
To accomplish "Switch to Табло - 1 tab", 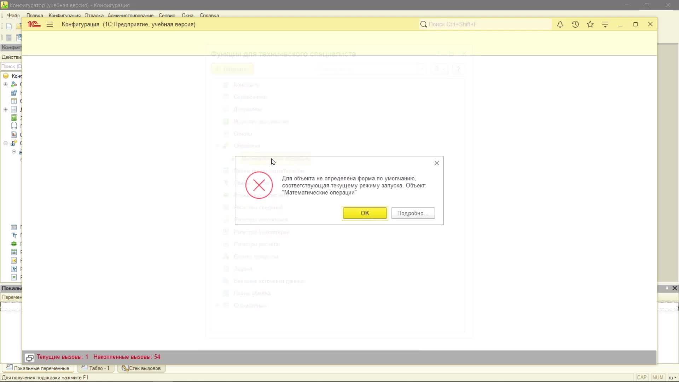I will click(x=95, y=368).
